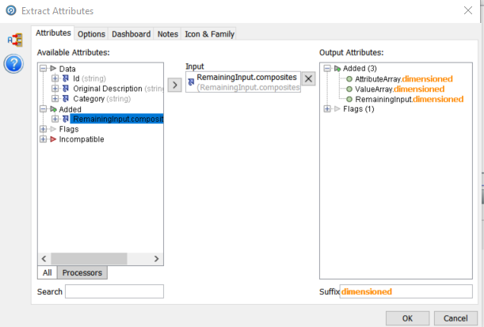Open the Options tab
Screen dimensions: 484x327
[x=91, y=34]
